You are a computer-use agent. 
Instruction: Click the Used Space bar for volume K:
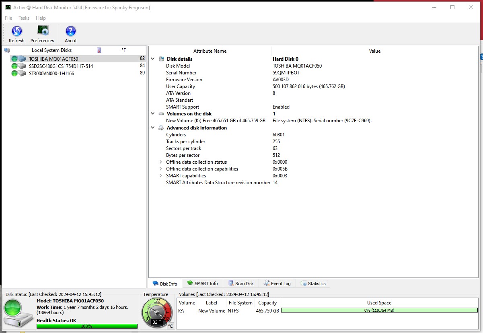pos(378,310)
